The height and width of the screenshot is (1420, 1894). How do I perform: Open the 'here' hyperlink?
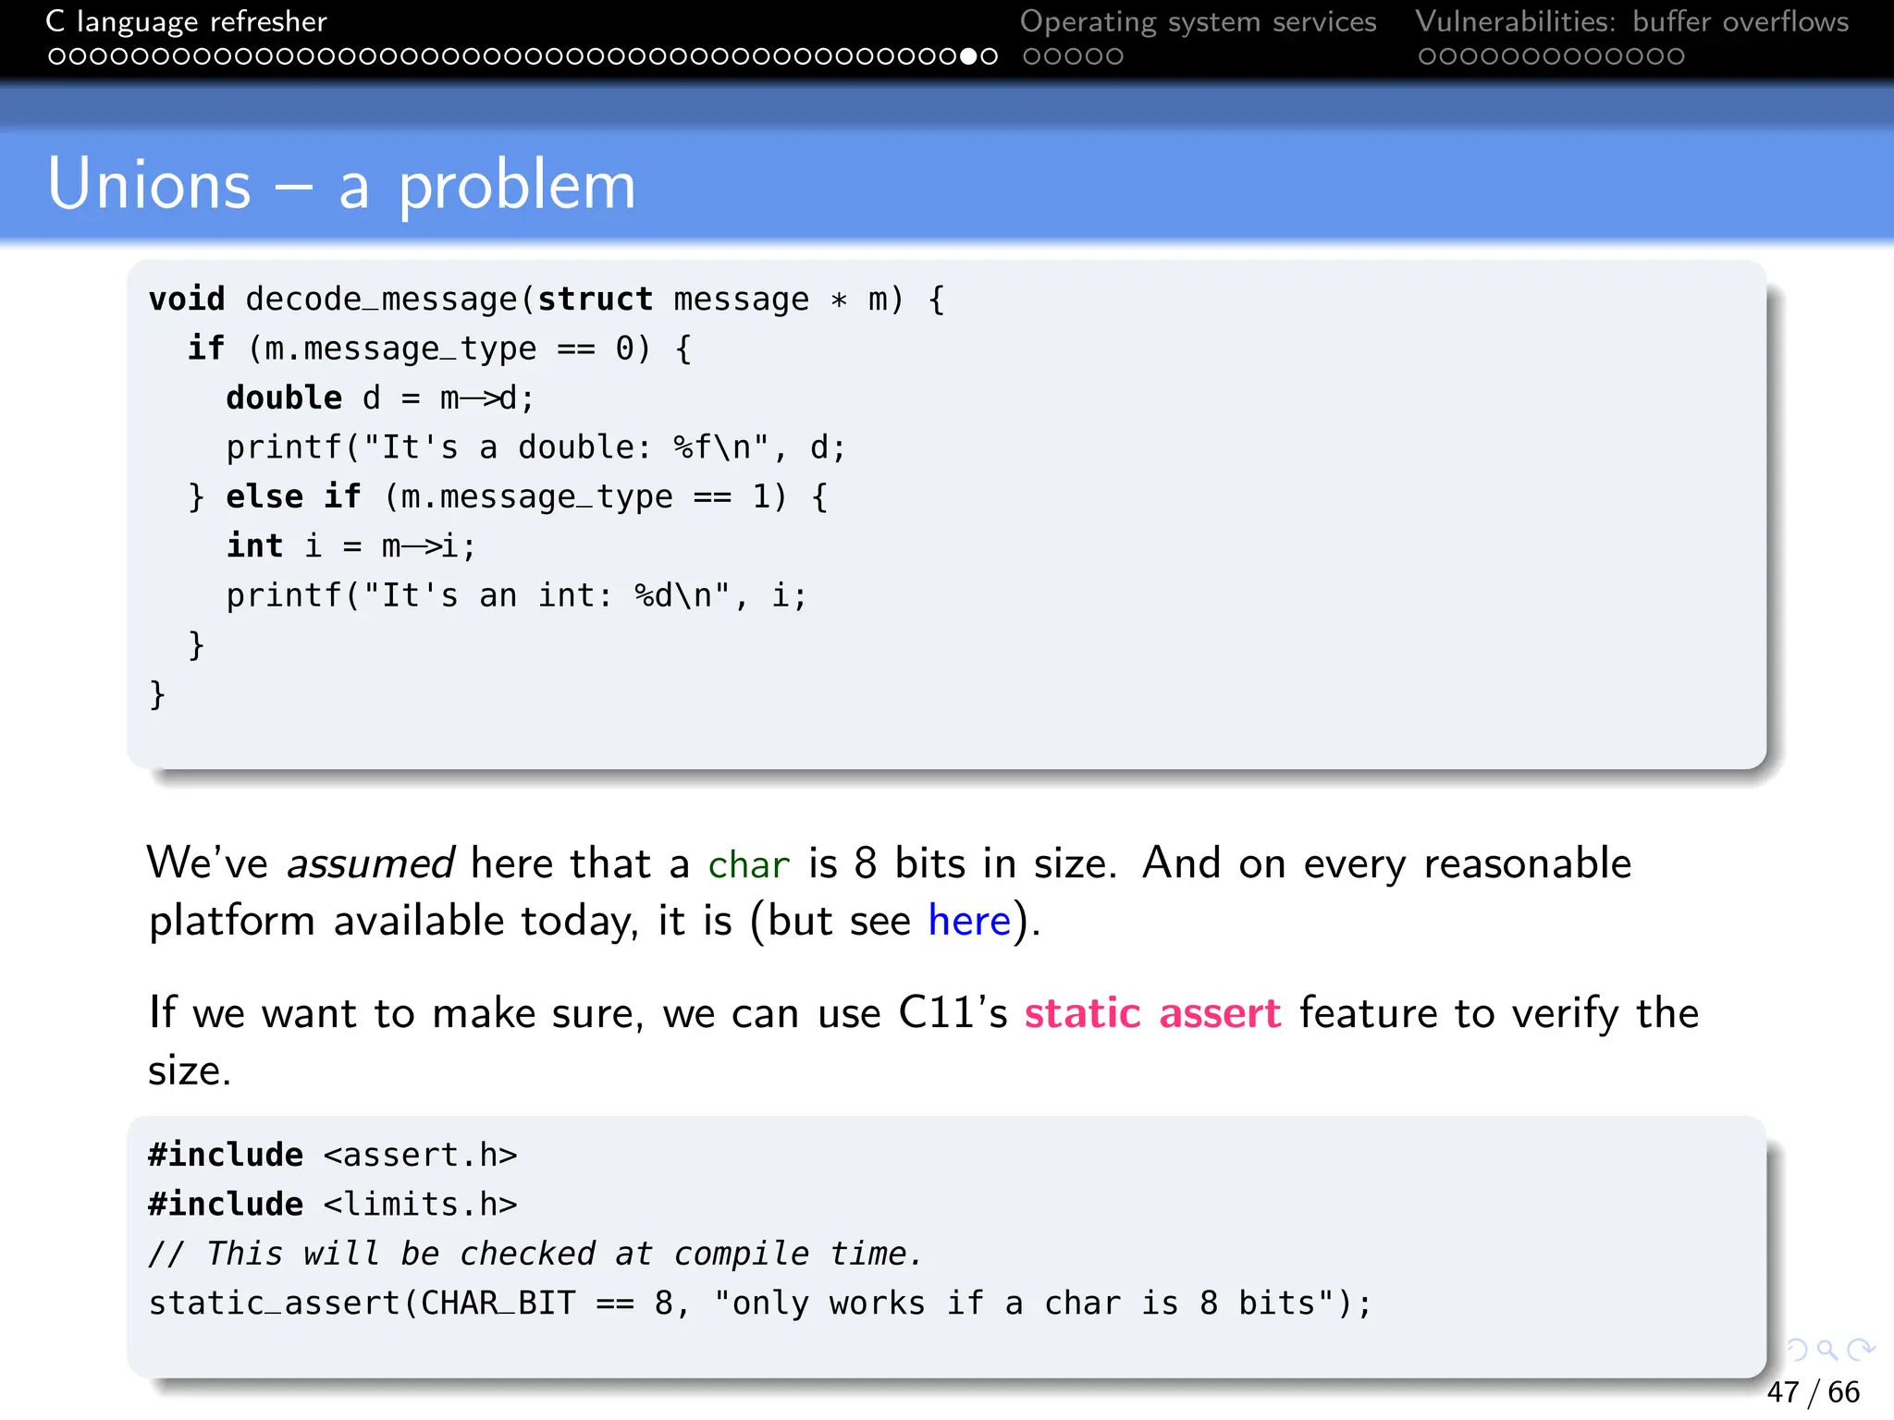(969, 921)
